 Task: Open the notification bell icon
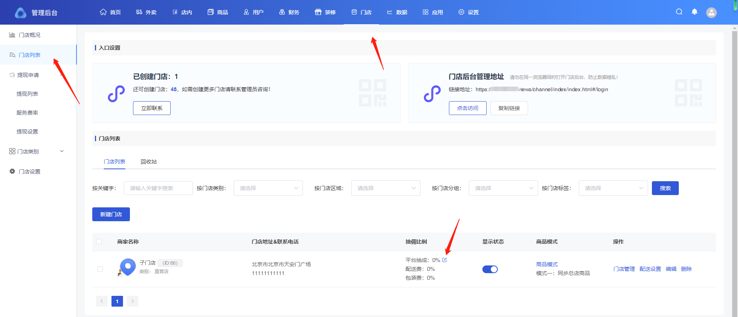coord(695,12)
